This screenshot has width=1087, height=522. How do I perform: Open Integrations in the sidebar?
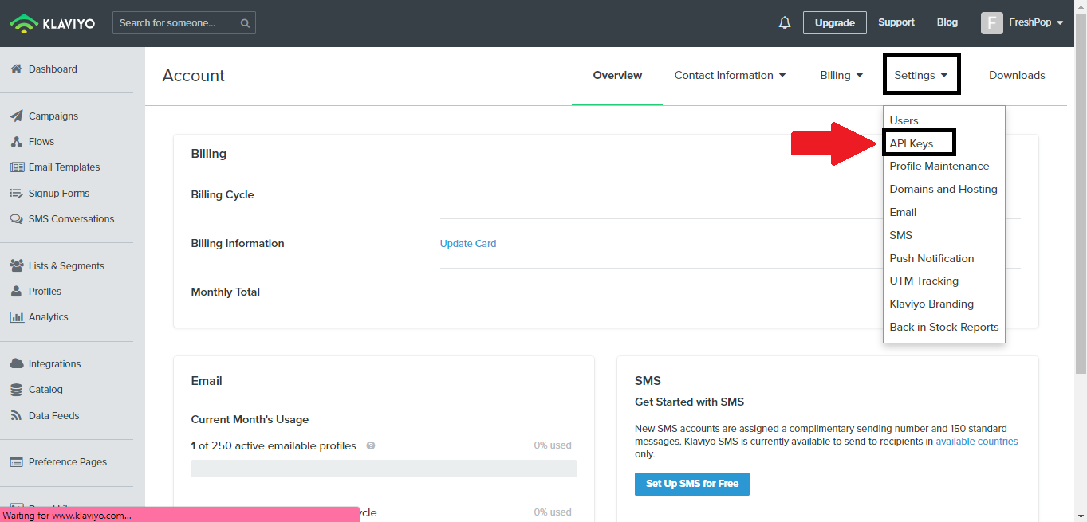coord(55,364)
